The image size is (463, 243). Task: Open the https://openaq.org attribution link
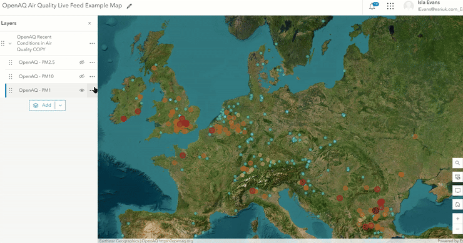click(176, 241)
